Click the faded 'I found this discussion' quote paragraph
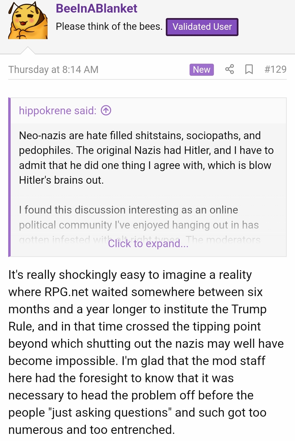 click(139, 225)
